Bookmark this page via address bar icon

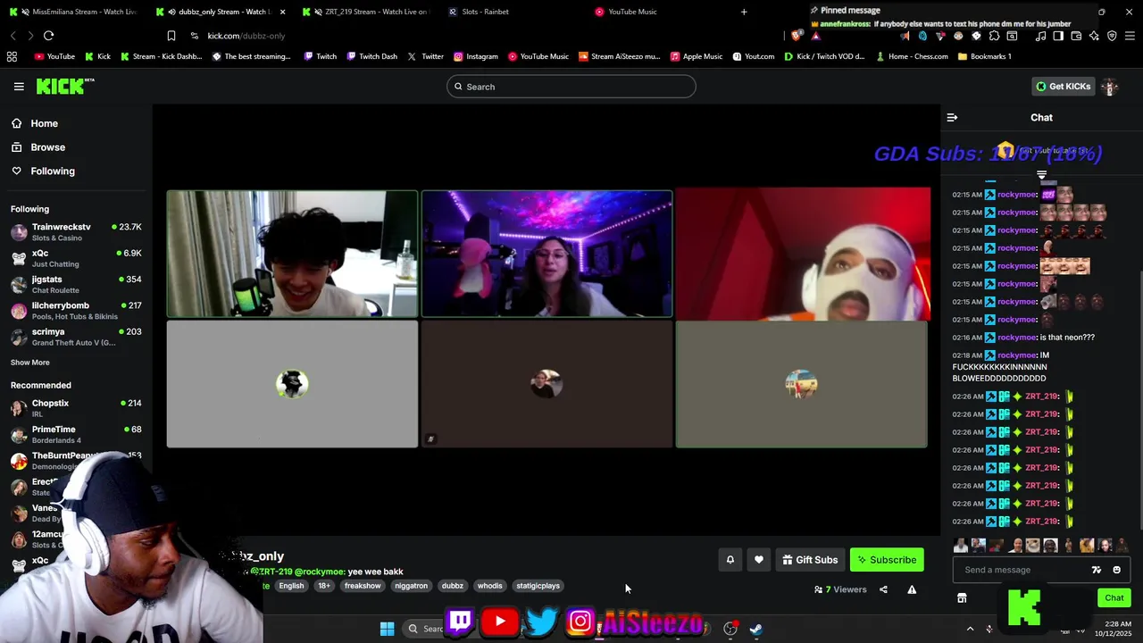pyautogui.click(x=171, y=36)
